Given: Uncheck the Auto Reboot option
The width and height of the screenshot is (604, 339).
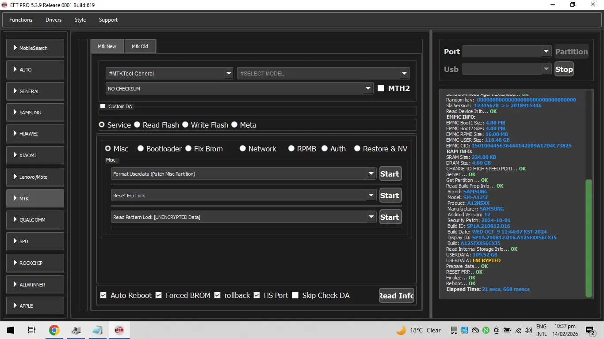Looking at the screenshot, I should coord(103,295).
